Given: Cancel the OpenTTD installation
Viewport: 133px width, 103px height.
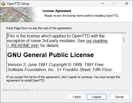Looking at the screenshot, I should [119, 97].
